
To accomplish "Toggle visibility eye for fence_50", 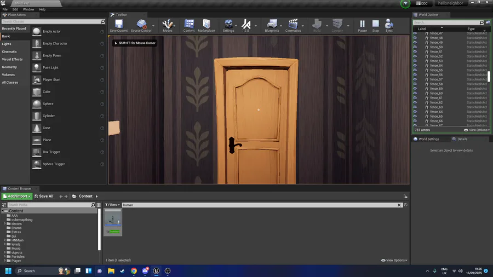I will tap(415, 47).
